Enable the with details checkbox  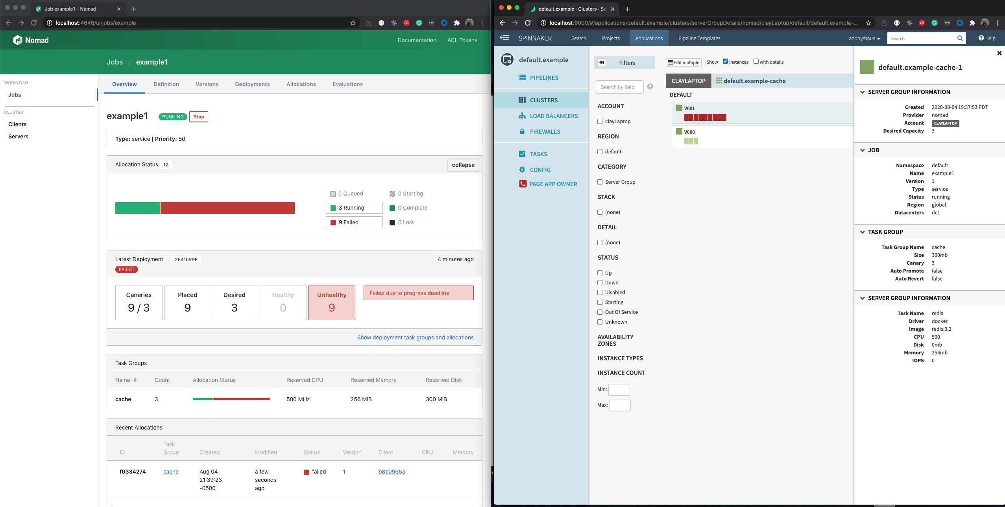[756, 61]
